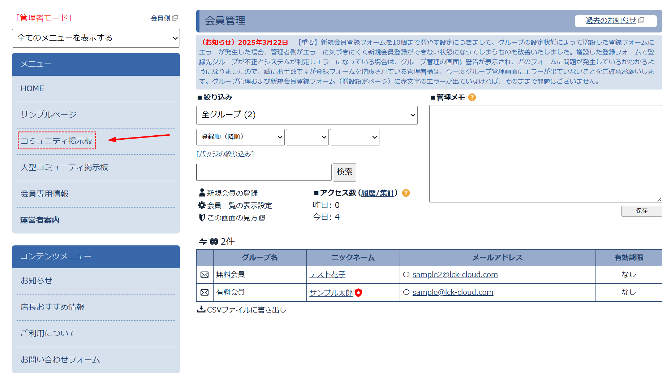Open the empty dropdown right of the sort order
Viewport: 671px width, 380px height.
pos(307,137)
